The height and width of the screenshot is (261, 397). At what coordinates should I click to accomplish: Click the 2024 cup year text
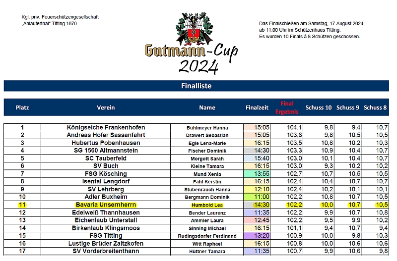(198, 66)
